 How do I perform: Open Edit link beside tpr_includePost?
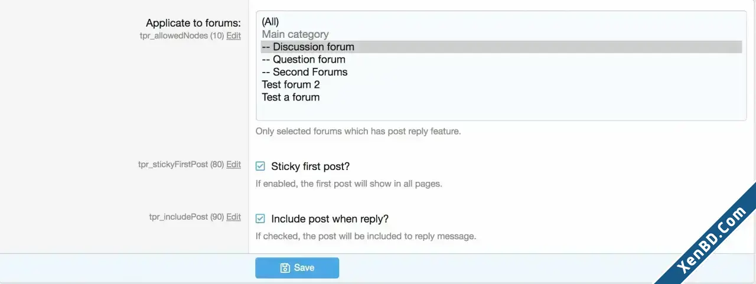[x=233, y=217]
